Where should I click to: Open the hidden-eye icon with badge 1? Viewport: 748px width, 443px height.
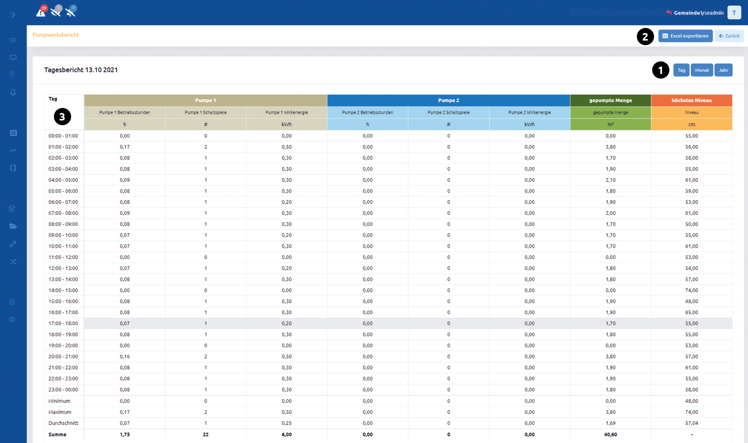pyautogui.click(x=56, y=11)
